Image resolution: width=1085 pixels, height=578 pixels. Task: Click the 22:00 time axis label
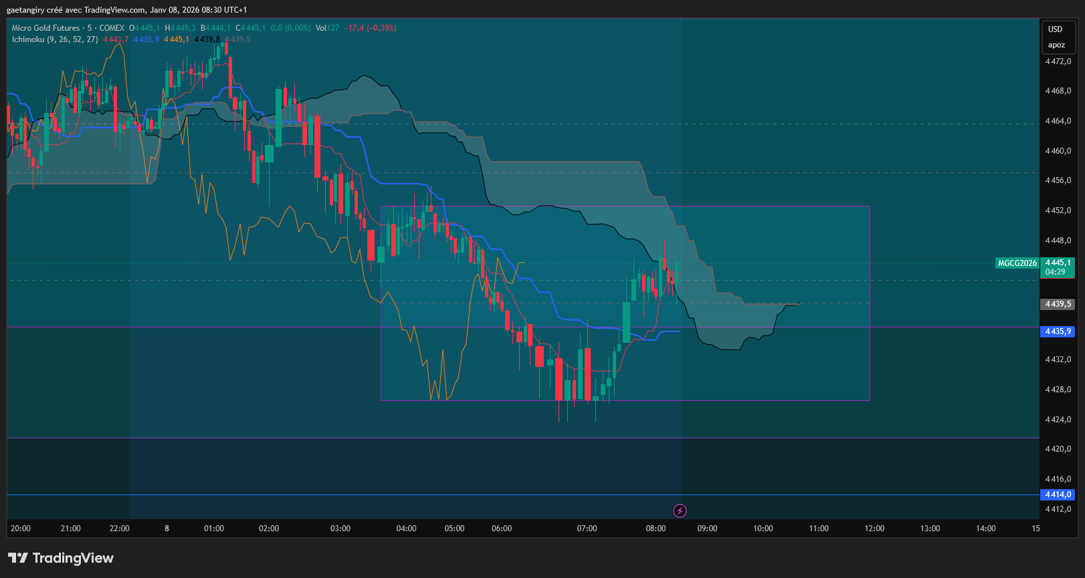[x=120, y=529]
